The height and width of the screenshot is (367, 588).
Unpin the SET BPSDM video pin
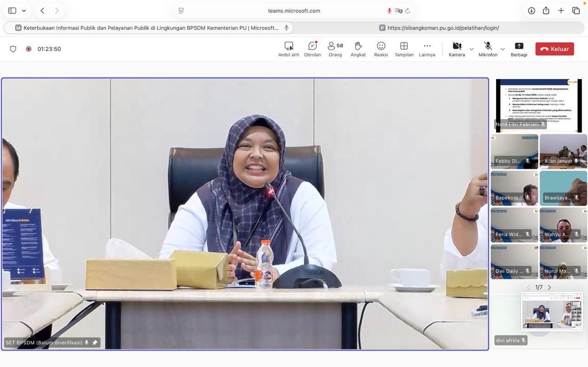(95, 343)
